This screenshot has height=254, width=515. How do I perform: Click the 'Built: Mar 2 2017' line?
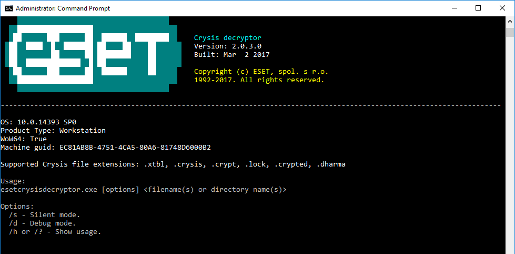[232, 55]
